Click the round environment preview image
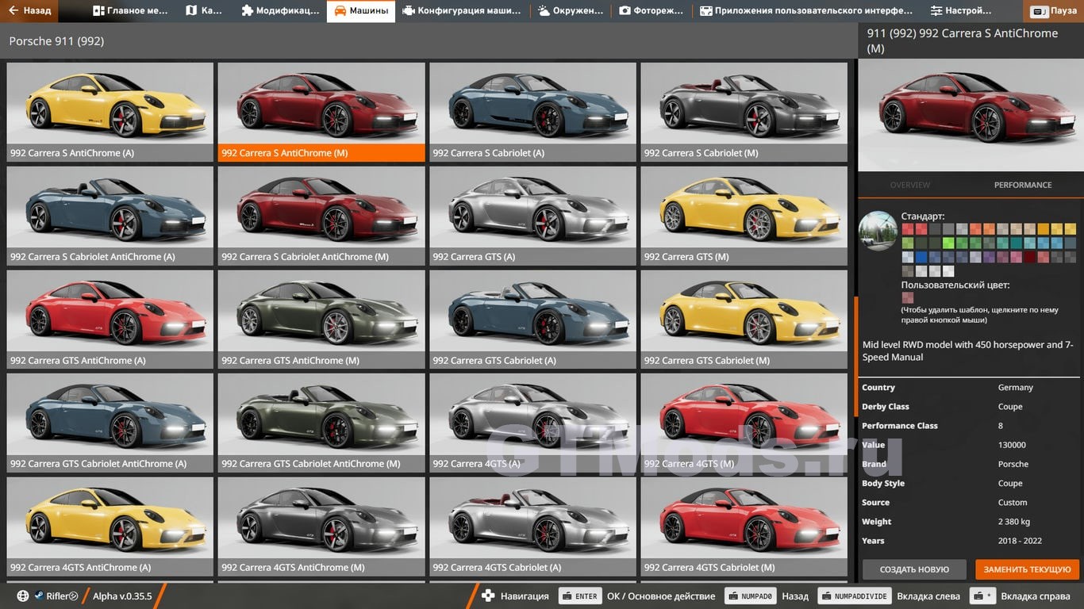The image size is (1084, 609). (878, 231)
